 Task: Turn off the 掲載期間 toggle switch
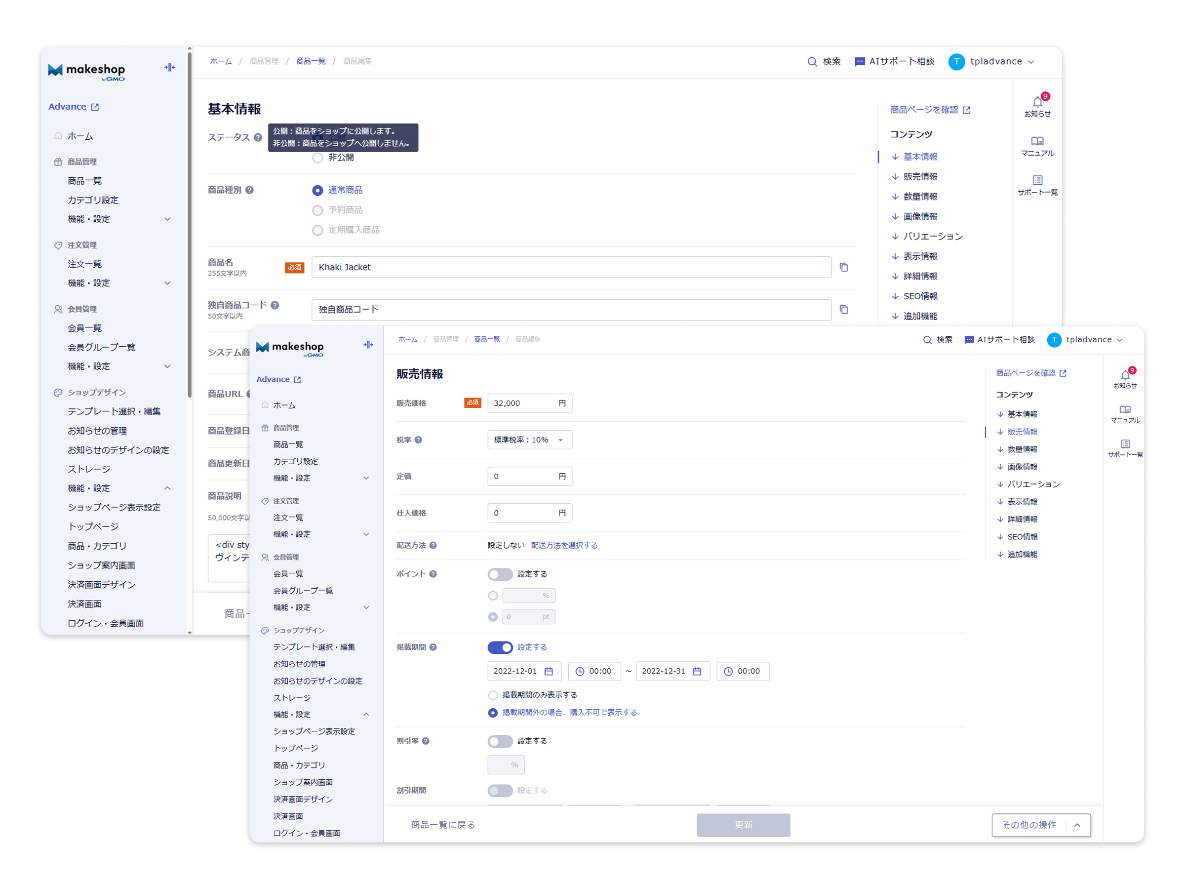tap(500, 647)
